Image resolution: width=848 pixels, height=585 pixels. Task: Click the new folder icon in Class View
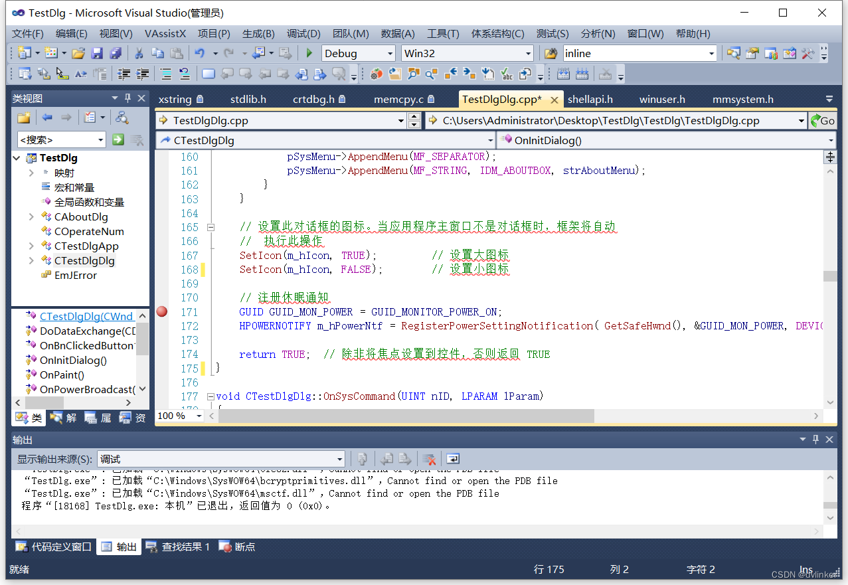pyautogui.click(x=24, y=118)
